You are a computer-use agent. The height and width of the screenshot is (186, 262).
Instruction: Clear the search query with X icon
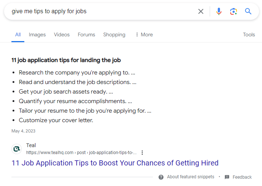coord(201,11)
